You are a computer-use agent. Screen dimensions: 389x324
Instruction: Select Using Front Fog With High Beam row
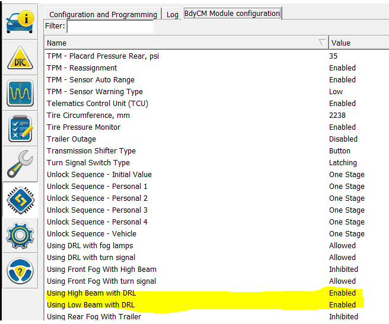[x=216, y=270]
